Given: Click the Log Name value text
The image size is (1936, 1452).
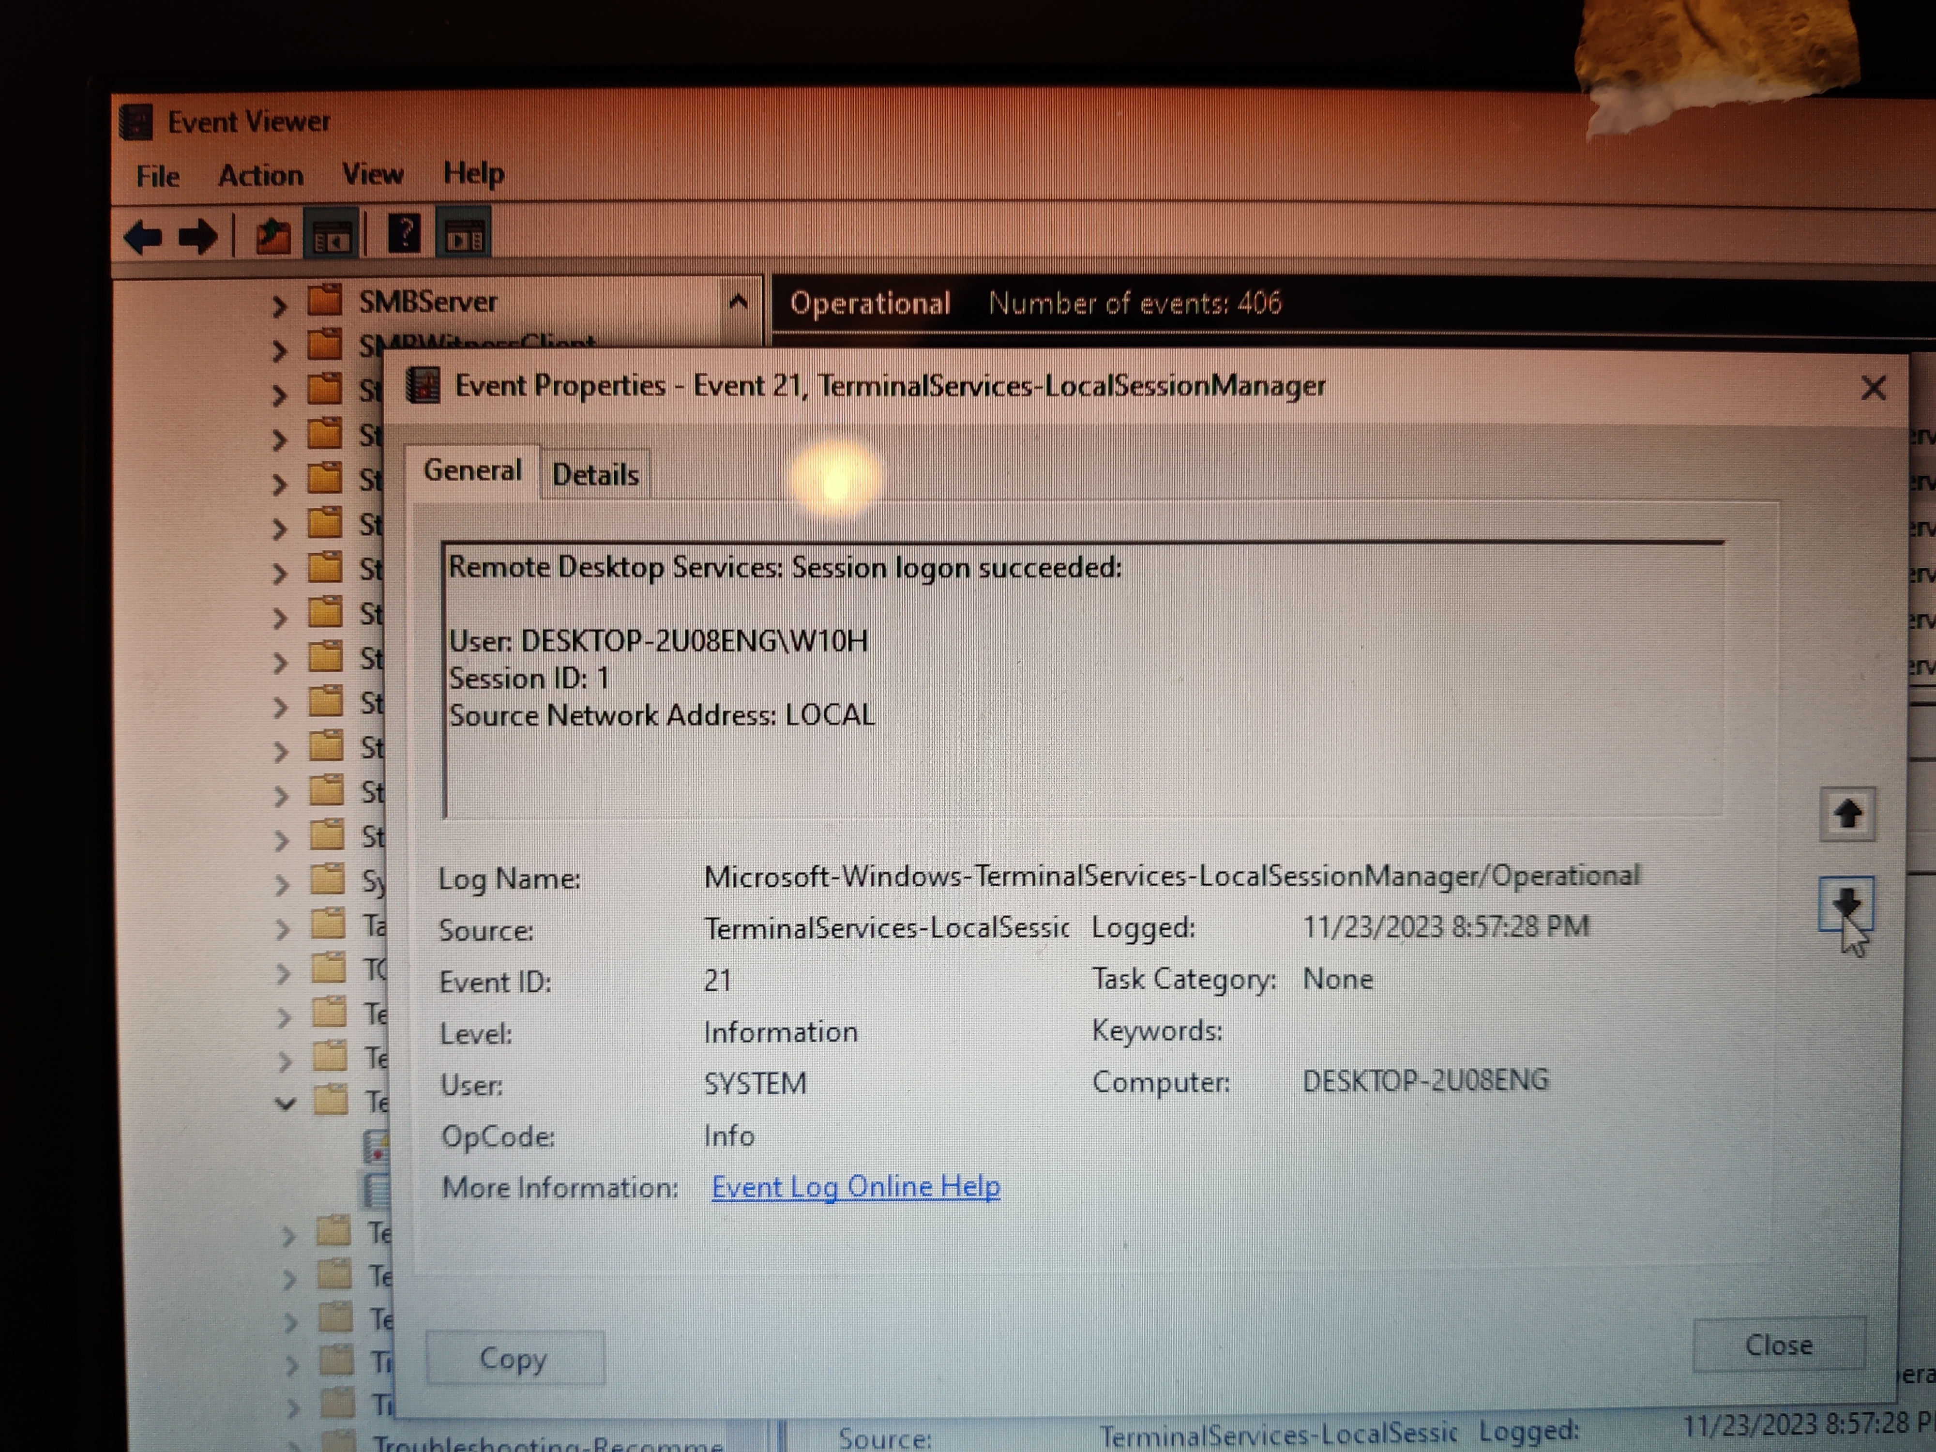Looking at the screenshot, I should pyautogui.click(x=1172, y=876).
